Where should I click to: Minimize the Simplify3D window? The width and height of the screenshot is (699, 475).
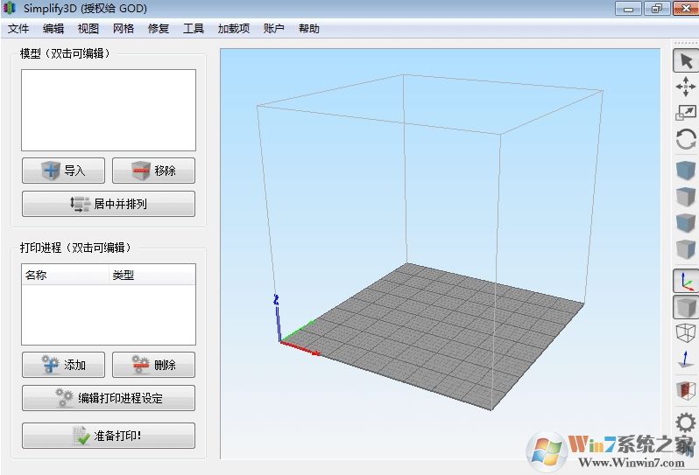coord(629,9)
